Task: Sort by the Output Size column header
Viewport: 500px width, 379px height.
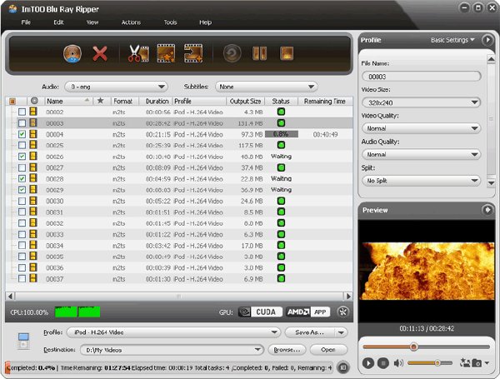Action: (x=245, y=101)
